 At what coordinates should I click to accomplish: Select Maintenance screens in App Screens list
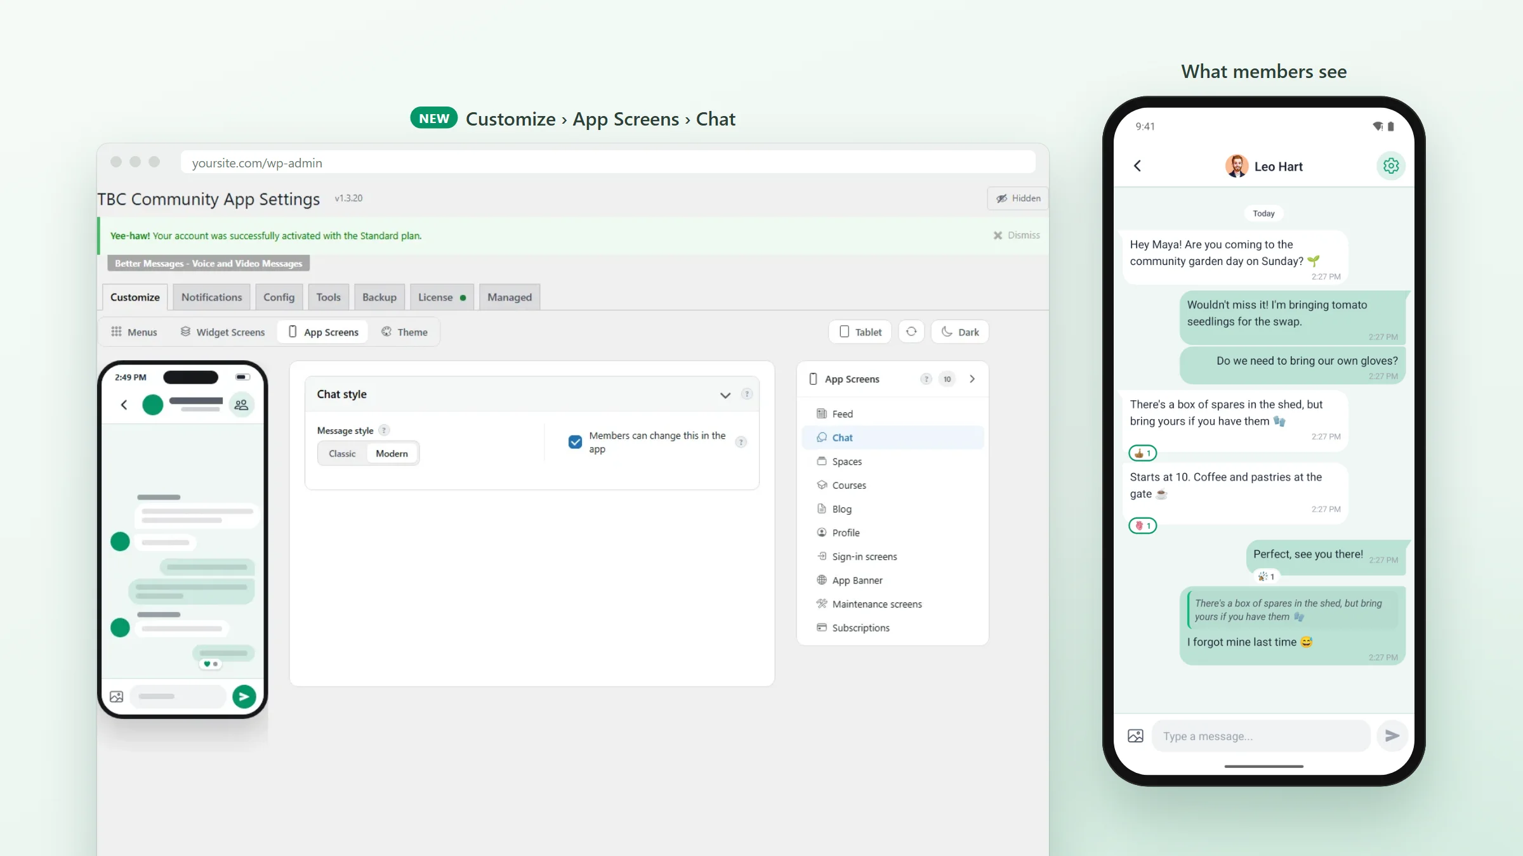(893, 604)
